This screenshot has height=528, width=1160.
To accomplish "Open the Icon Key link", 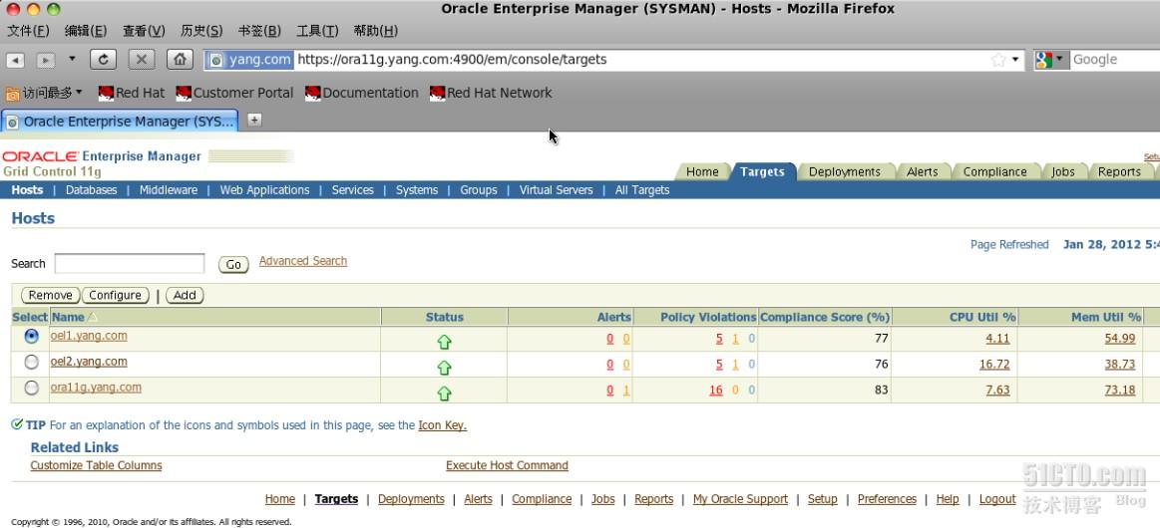I will (x=443, y=425).
